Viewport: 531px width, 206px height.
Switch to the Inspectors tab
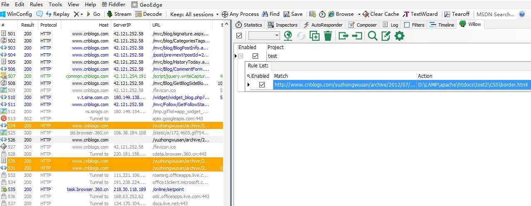coord(283,25)
